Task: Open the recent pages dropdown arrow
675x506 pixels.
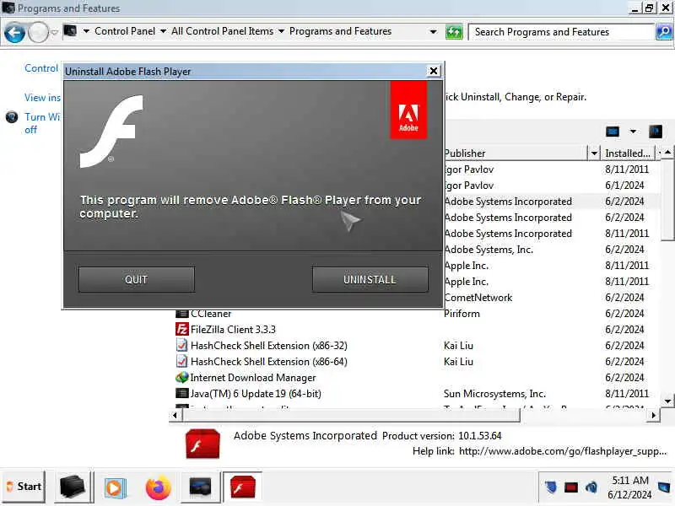Action: click(55, 32)
